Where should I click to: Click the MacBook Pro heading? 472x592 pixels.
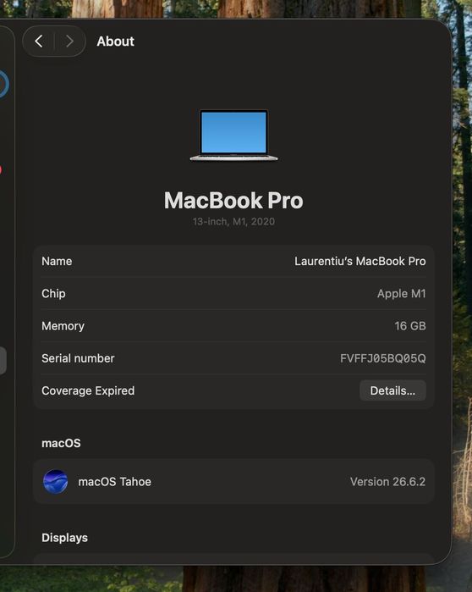click(x=233, y=200)
